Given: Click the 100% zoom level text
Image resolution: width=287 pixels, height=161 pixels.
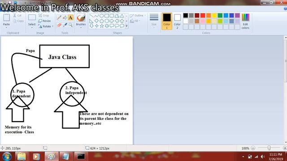Looking at the screenshot, I should (245, 148).
